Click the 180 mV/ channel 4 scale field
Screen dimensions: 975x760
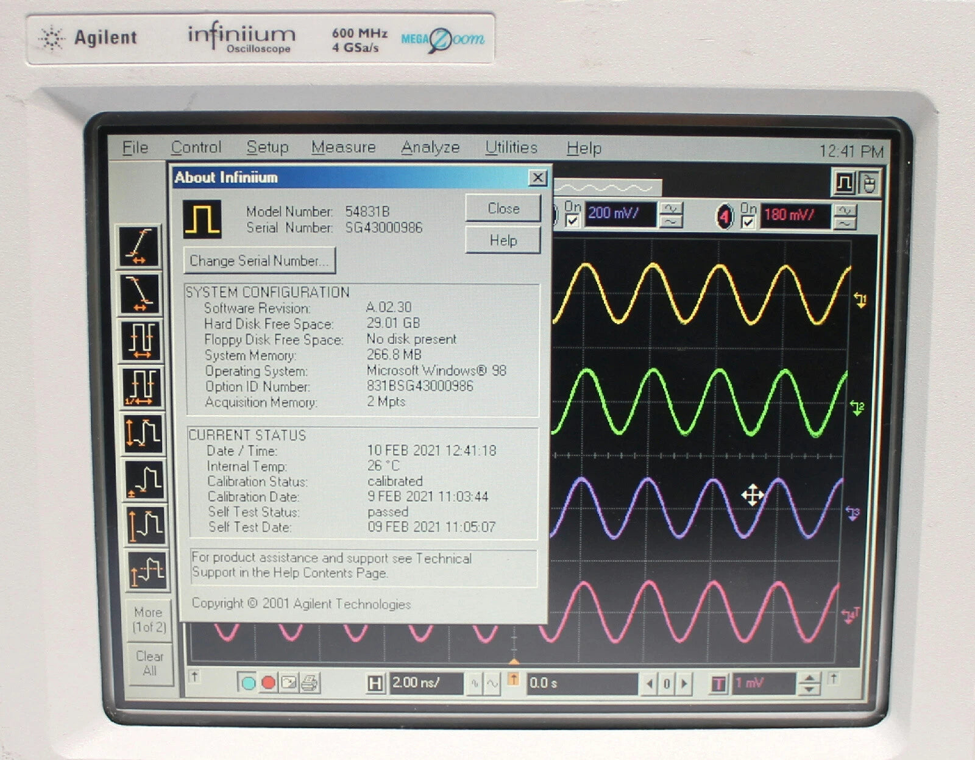coord(795,216)
